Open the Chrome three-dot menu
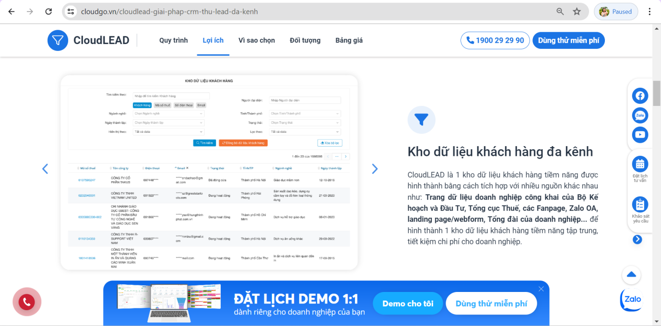The height and width of the screenshot is (326, 661). 650,12
